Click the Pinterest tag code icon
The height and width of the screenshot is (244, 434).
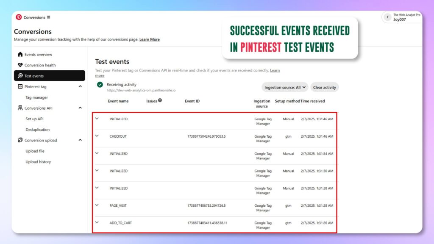(20, 86)
